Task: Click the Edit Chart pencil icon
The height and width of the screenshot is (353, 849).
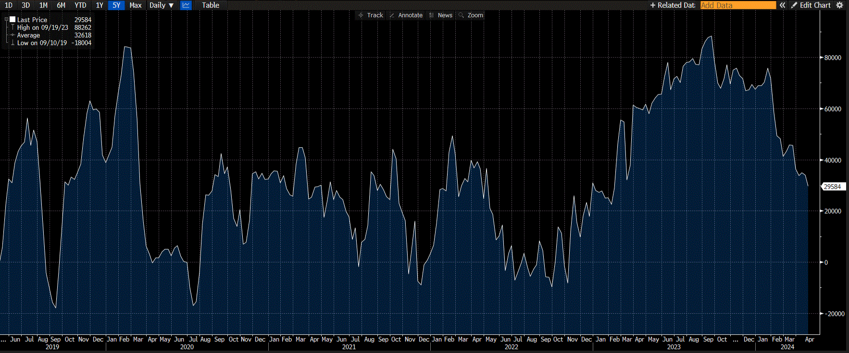Action: click(x=794, y=5)
